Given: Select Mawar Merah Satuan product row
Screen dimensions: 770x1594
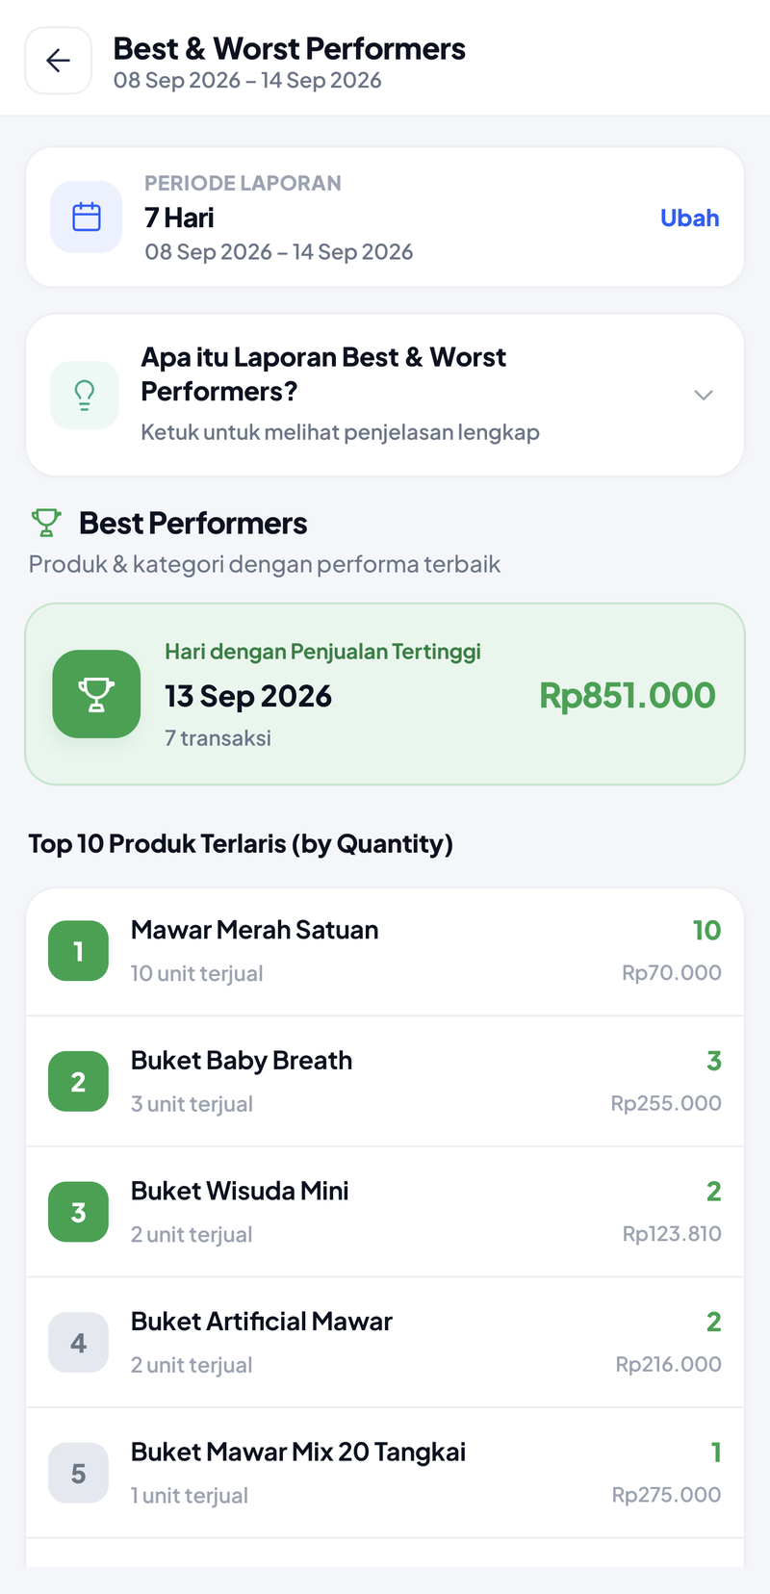Looking at the screenshot, I should (385, 951).
